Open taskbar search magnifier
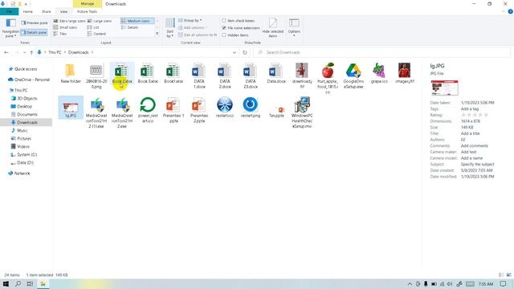This screenshot has width=514, height=289. pos(18,283)
